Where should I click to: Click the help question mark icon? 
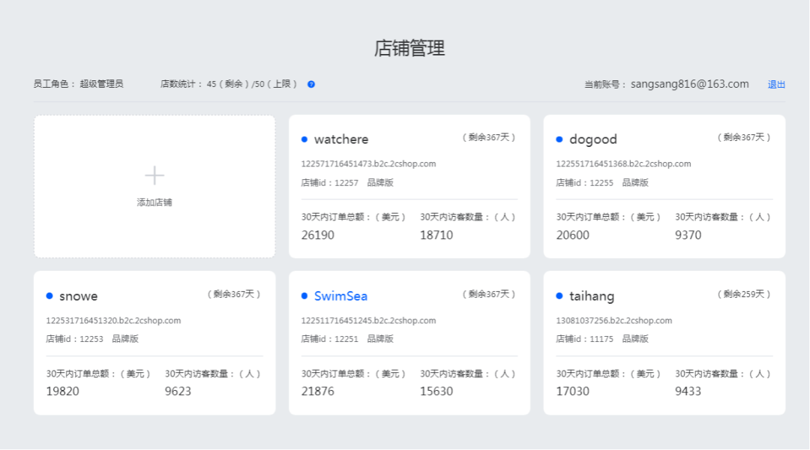[310, 83]
